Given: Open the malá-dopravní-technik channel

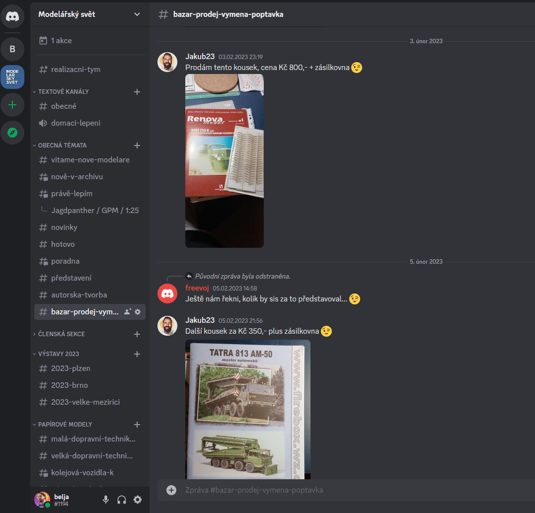Looking at the screenshot, I should click(90, 439).
